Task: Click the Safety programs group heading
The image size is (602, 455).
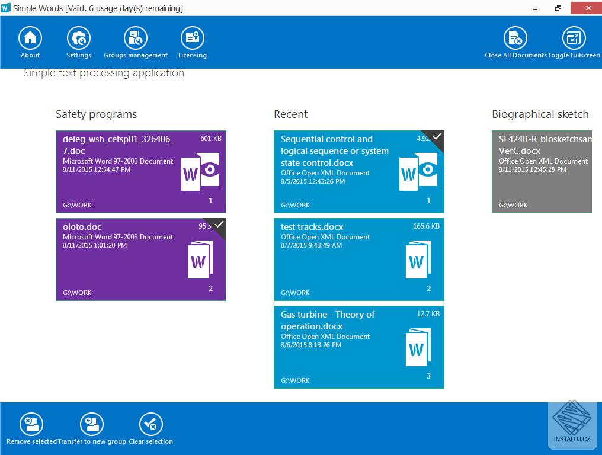Action: point(96,114)
